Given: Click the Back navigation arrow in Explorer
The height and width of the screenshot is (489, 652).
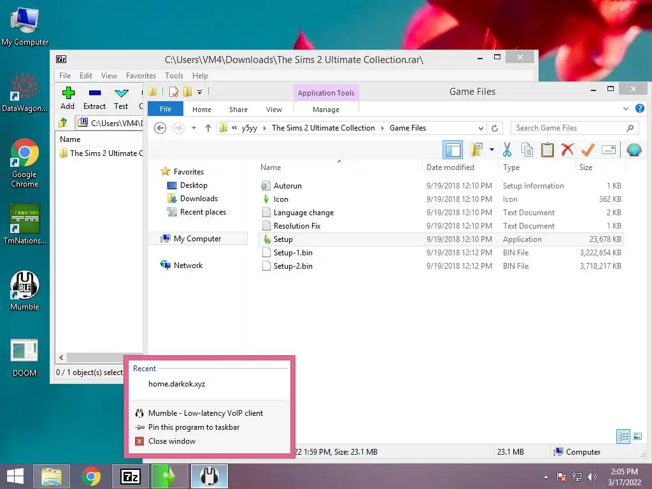Looking at the screenshot, I should pyautogui.click(x=160, y=128).
